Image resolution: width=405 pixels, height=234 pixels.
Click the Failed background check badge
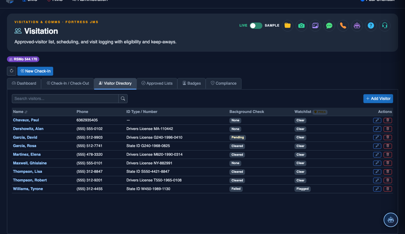[236, 189]
